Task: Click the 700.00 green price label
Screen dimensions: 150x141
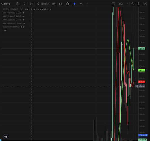Action: click(142, 48)
